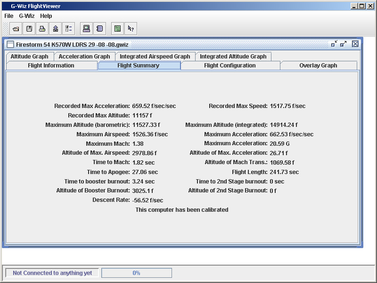Image resolution: width=377 pixels, height=283 pixels.
Task: Click the Maximum Acceleration value 662.53 f/sec/sec
Action: (292, 134)
